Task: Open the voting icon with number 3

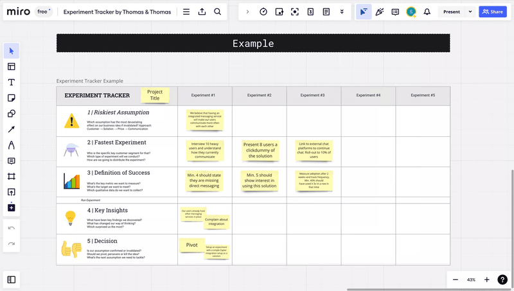Action: (x=310, y=12)
